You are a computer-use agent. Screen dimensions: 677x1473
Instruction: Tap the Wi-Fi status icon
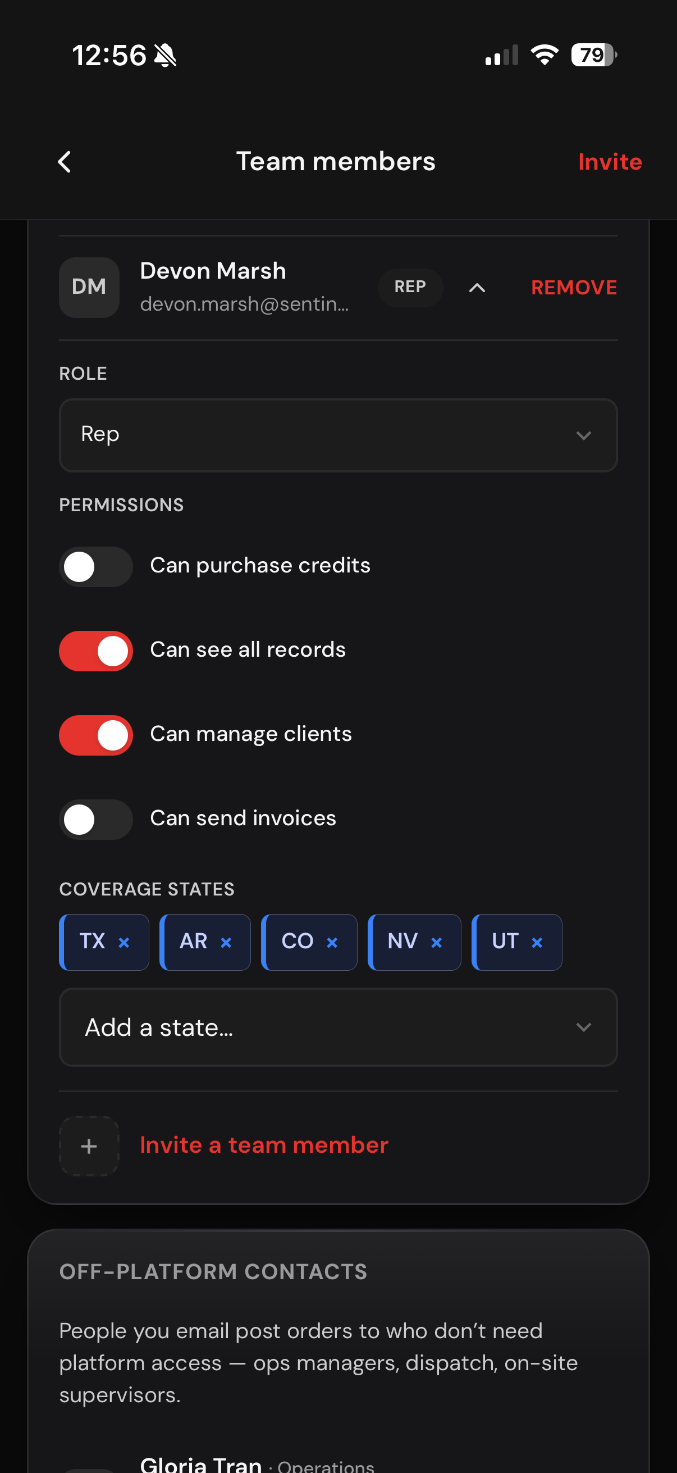pos(545,55)
